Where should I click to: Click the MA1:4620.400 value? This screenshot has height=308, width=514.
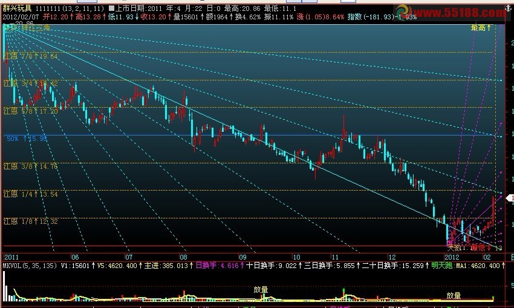(477, 266)
